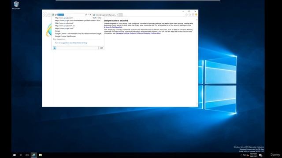Select the Internet Explorer Enhanced Security tab

tap(105, 15)
